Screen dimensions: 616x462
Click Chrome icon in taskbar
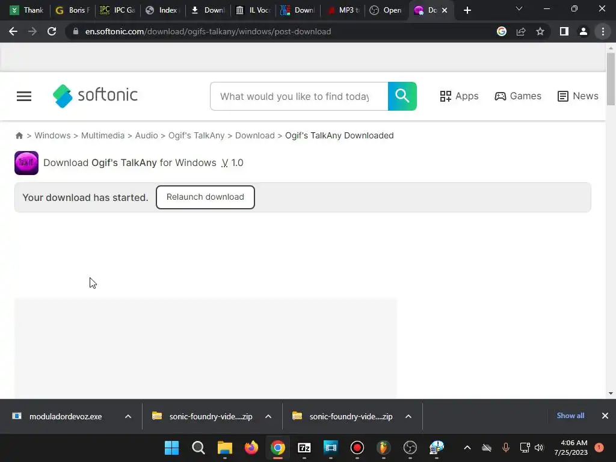point(278,448)
